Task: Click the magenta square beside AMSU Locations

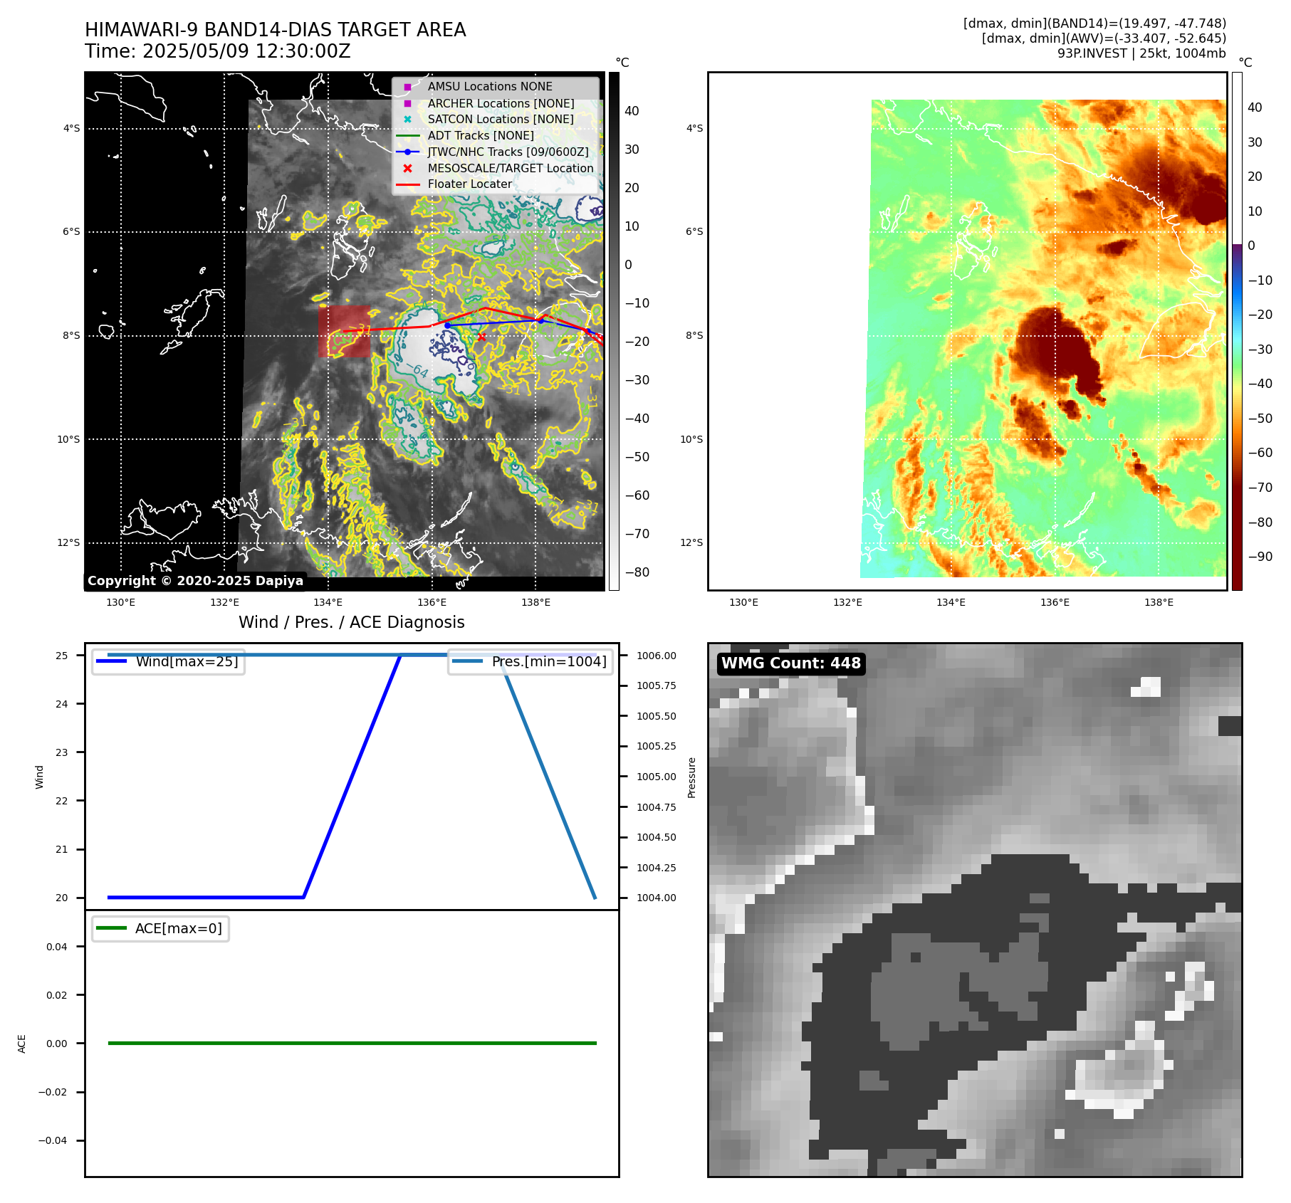Action: point(407,87)
